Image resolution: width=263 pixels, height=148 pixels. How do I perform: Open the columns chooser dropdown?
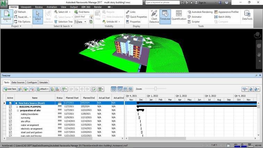[101, 89]
